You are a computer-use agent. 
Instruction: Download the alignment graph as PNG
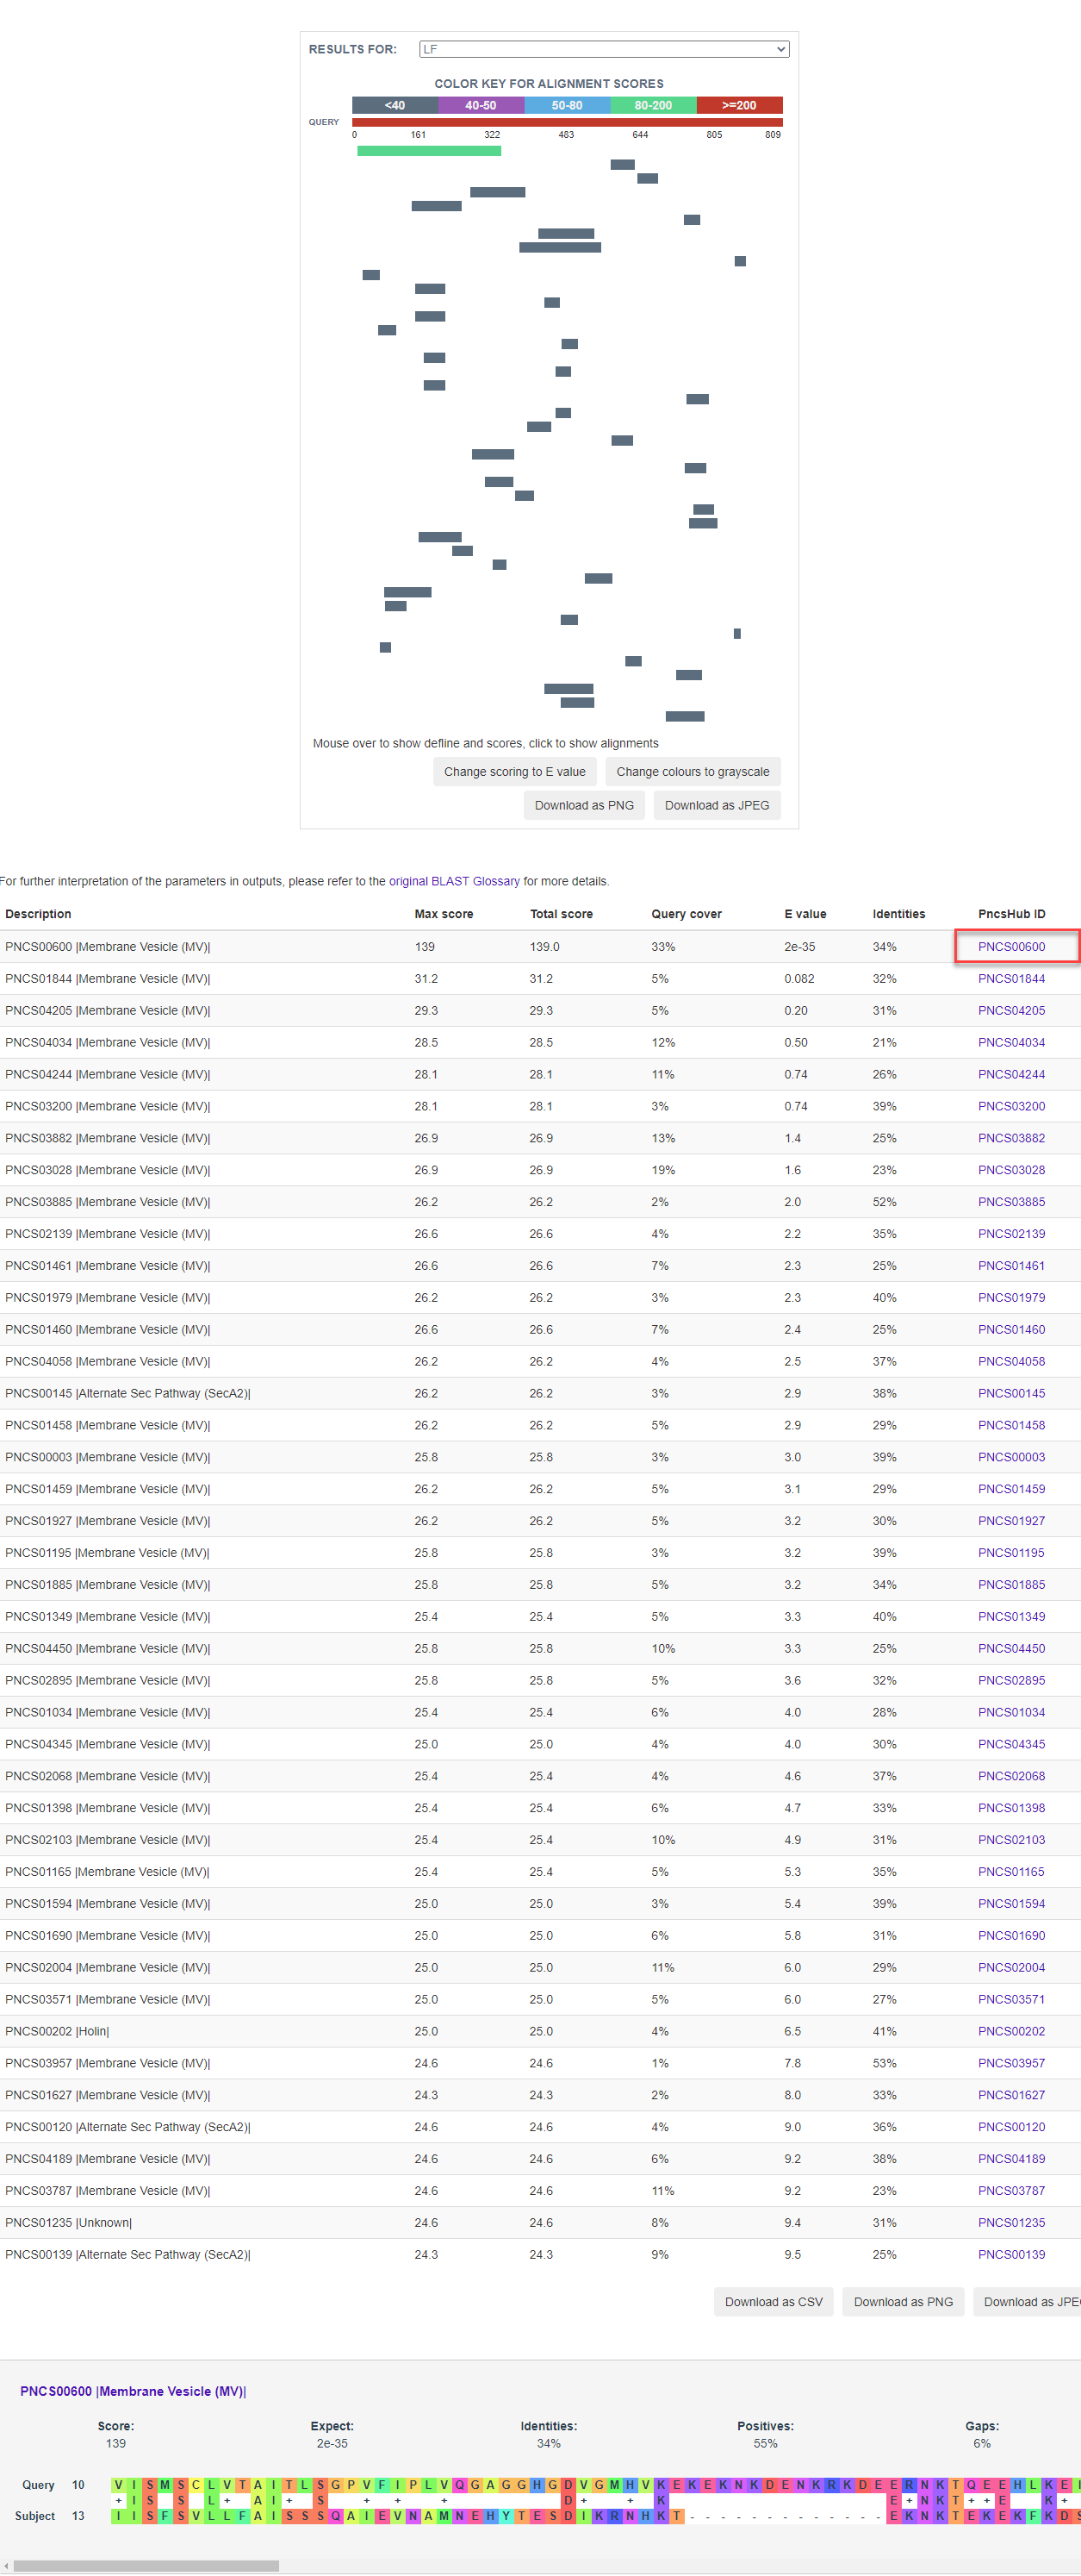583,805
